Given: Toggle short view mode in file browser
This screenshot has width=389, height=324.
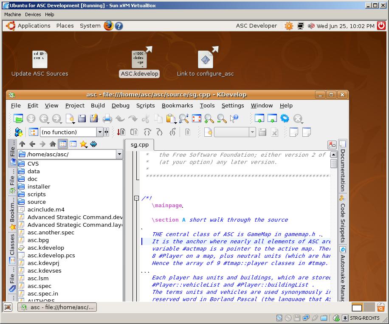Looking at the screenshot, I should coord(63,144).
